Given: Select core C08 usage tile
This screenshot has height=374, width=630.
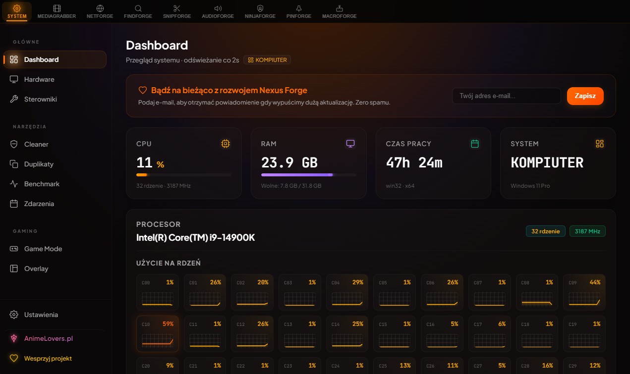Looking at the screenshot, I should pyautogui.click(x=537, y=292).
